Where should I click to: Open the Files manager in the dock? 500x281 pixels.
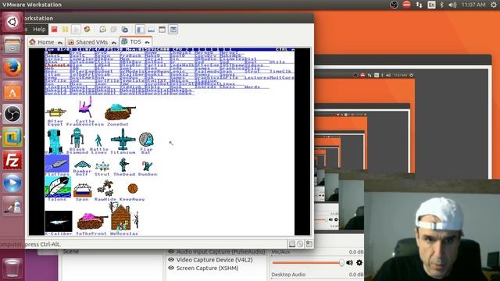12,45
